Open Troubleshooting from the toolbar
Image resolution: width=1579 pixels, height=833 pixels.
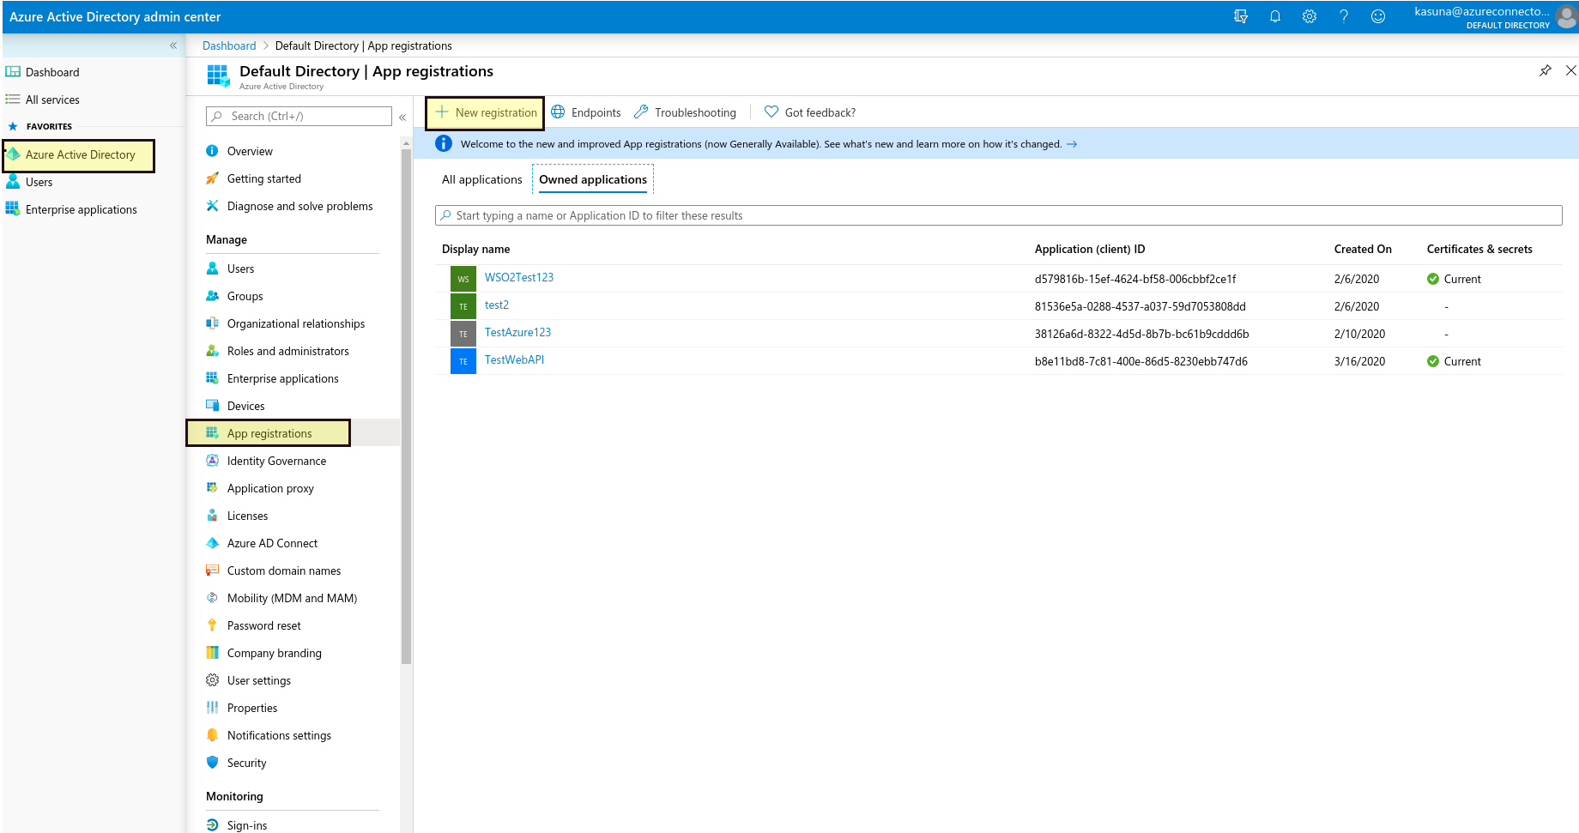point(685,112)
